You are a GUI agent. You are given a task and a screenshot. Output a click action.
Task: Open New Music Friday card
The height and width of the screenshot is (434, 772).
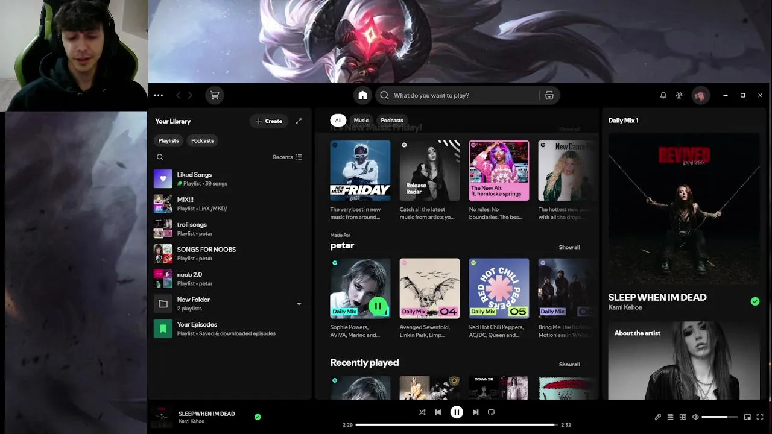point(360,181)
